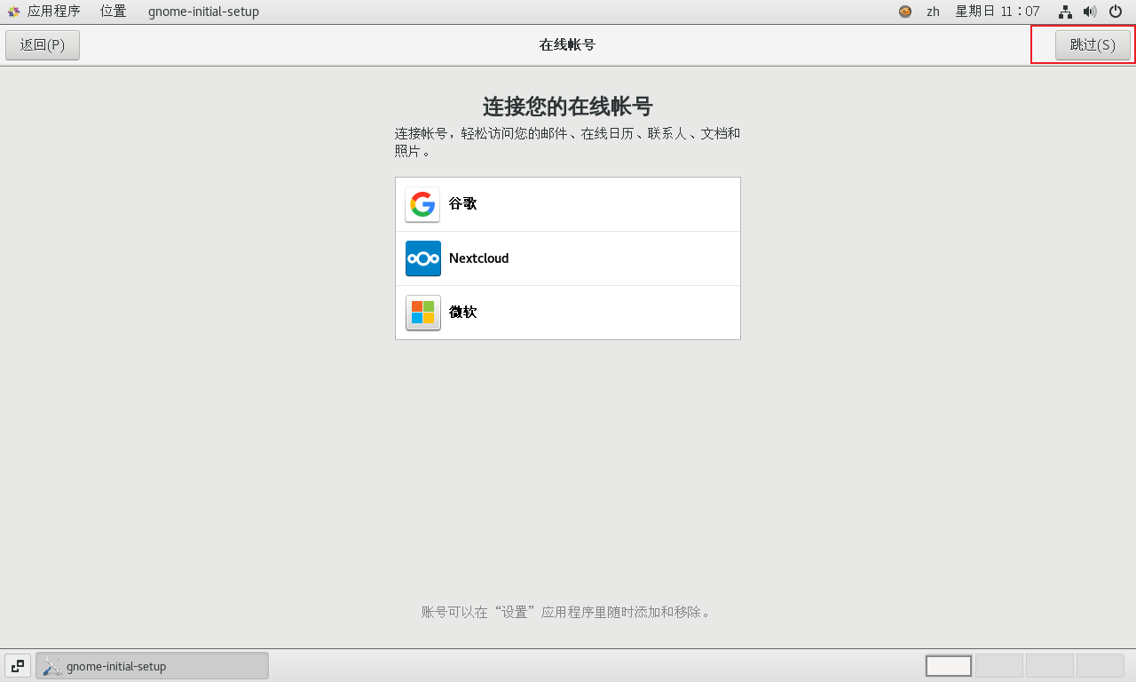The width and height of the screenshot is (1136, 682).
Task: Select the Nextcloud account row
Action: pos(568,258)
